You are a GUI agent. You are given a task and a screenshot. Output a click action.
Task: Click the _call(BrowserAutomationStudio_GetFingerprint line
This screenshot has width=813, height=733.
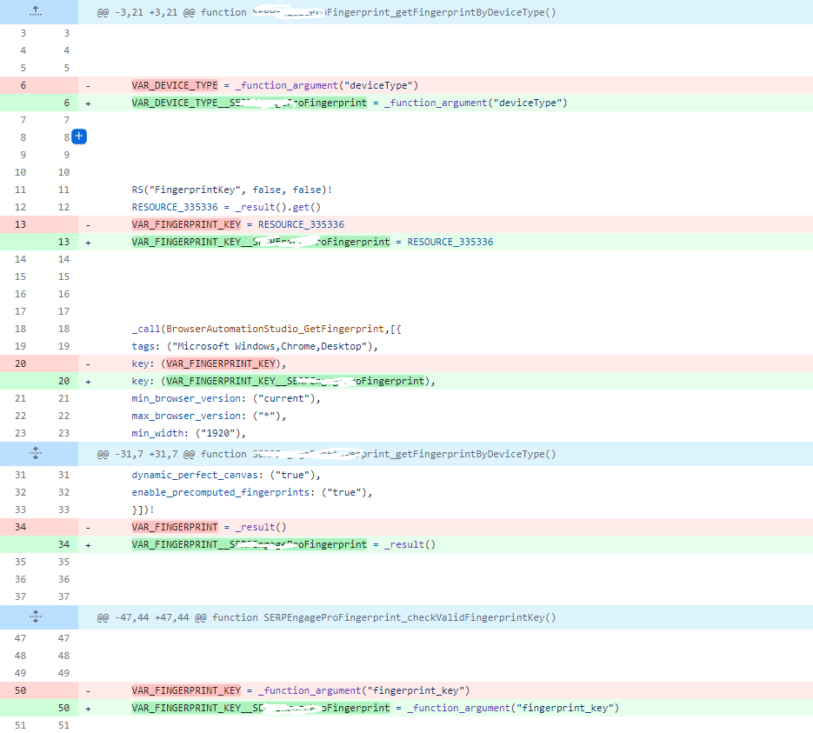(x=266, y=329)
